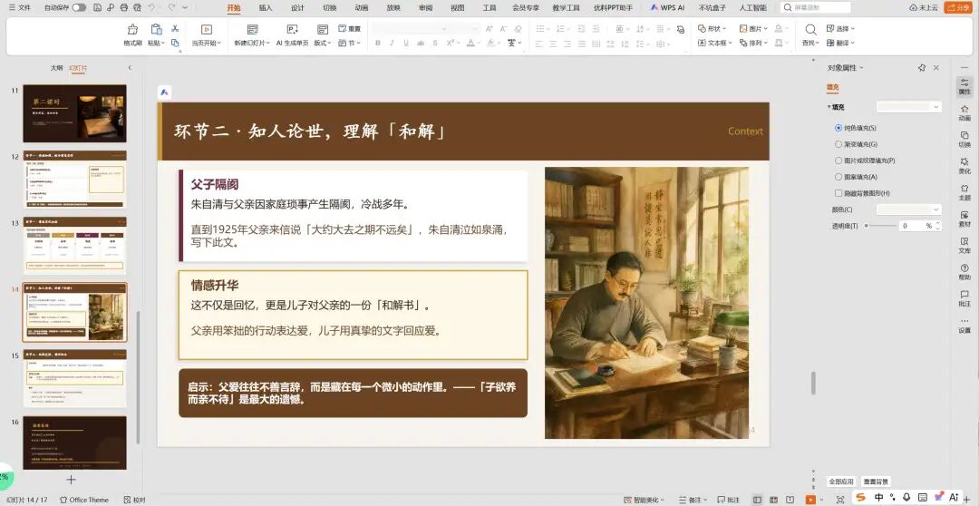Open the 文库 panel in right sidebar
The image size is (979, 506).
click(x=964, y=246)
